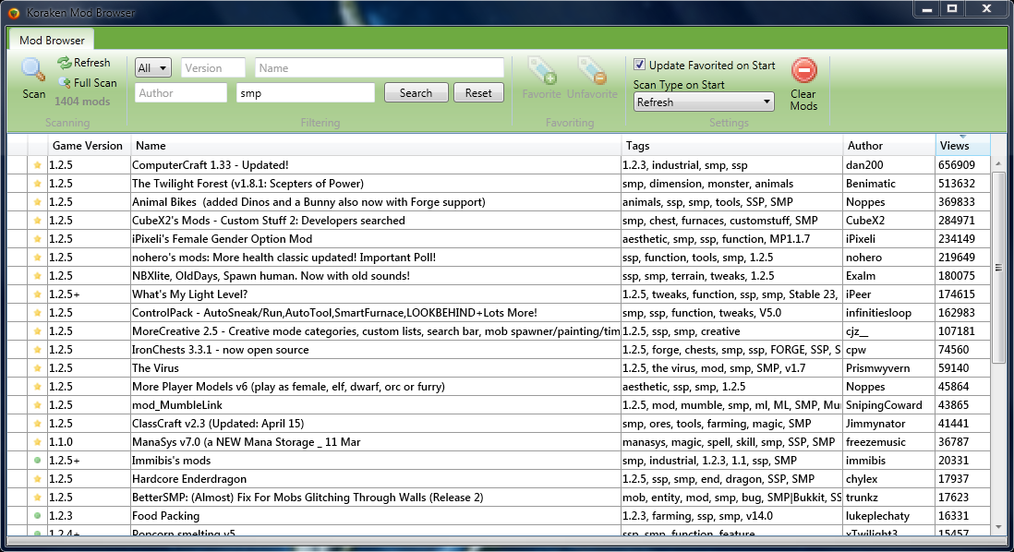
Task: Click star beside ManaSys v7.0 row
Action: point(38,442)
